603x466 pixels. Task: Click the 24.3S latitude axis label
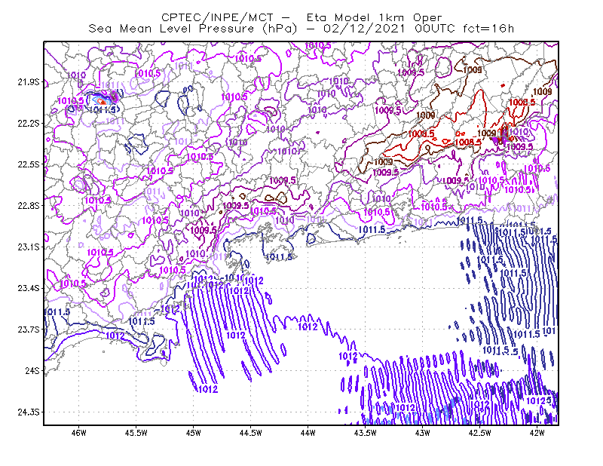(29, 412)
